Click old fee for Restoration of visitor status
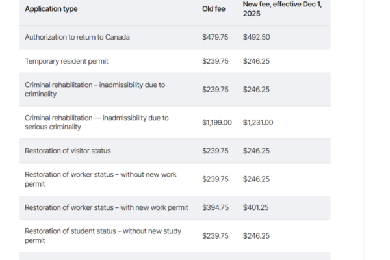This screenshot has width=390, height=260. pyautogui.click(x=215, y=151)
